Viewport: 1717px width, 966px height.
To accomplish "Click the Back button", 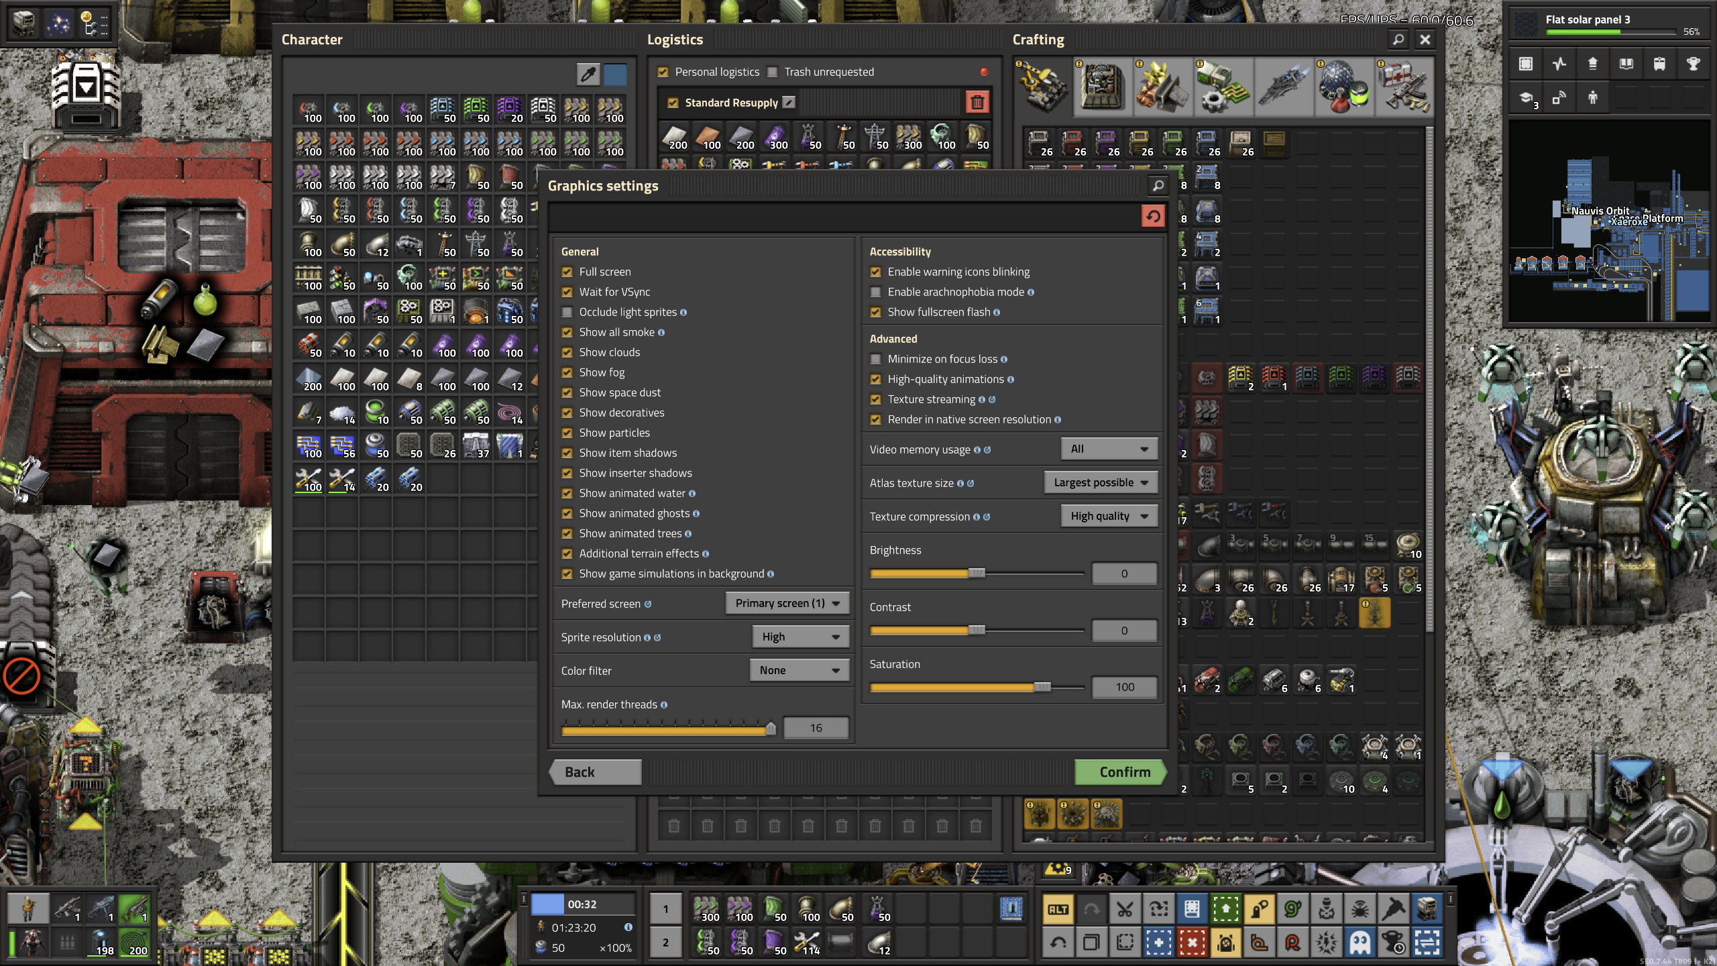I will click(x=596, y=772).
